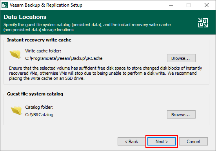Click the catalog folder icon
216x151 pixels.
(x=16, y=111)
